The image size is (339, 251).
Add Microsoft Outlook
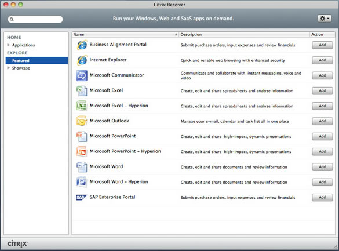pyautogui.click(x=322, y=121)
